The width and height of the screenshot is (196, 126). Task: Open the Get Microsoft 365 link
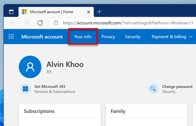point(50,87)
